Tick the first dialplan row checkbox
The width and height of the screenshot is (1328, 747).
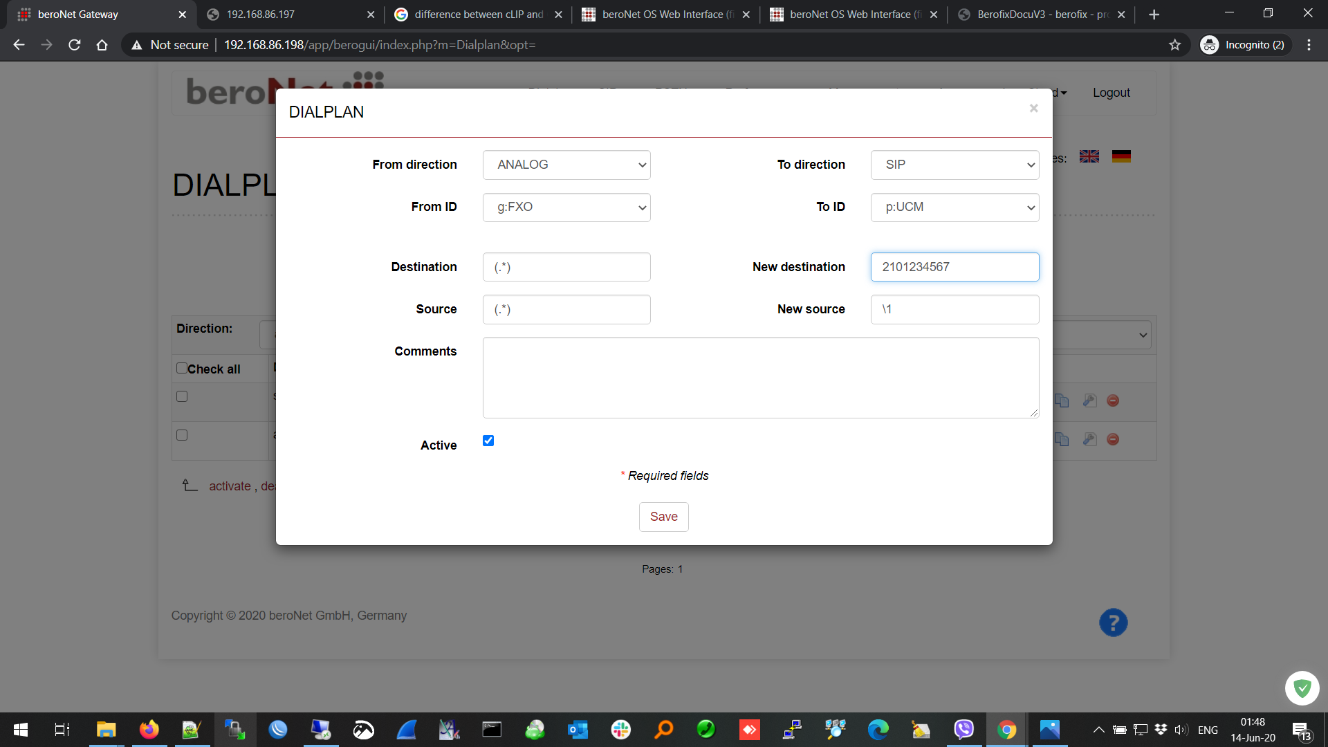coord(182,396)
